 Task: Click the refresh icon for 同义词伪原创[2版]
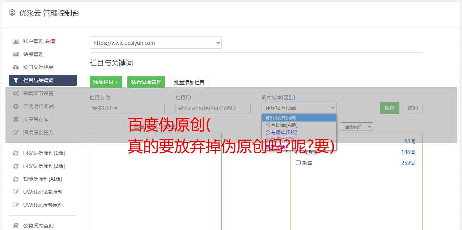click(16, 166)
